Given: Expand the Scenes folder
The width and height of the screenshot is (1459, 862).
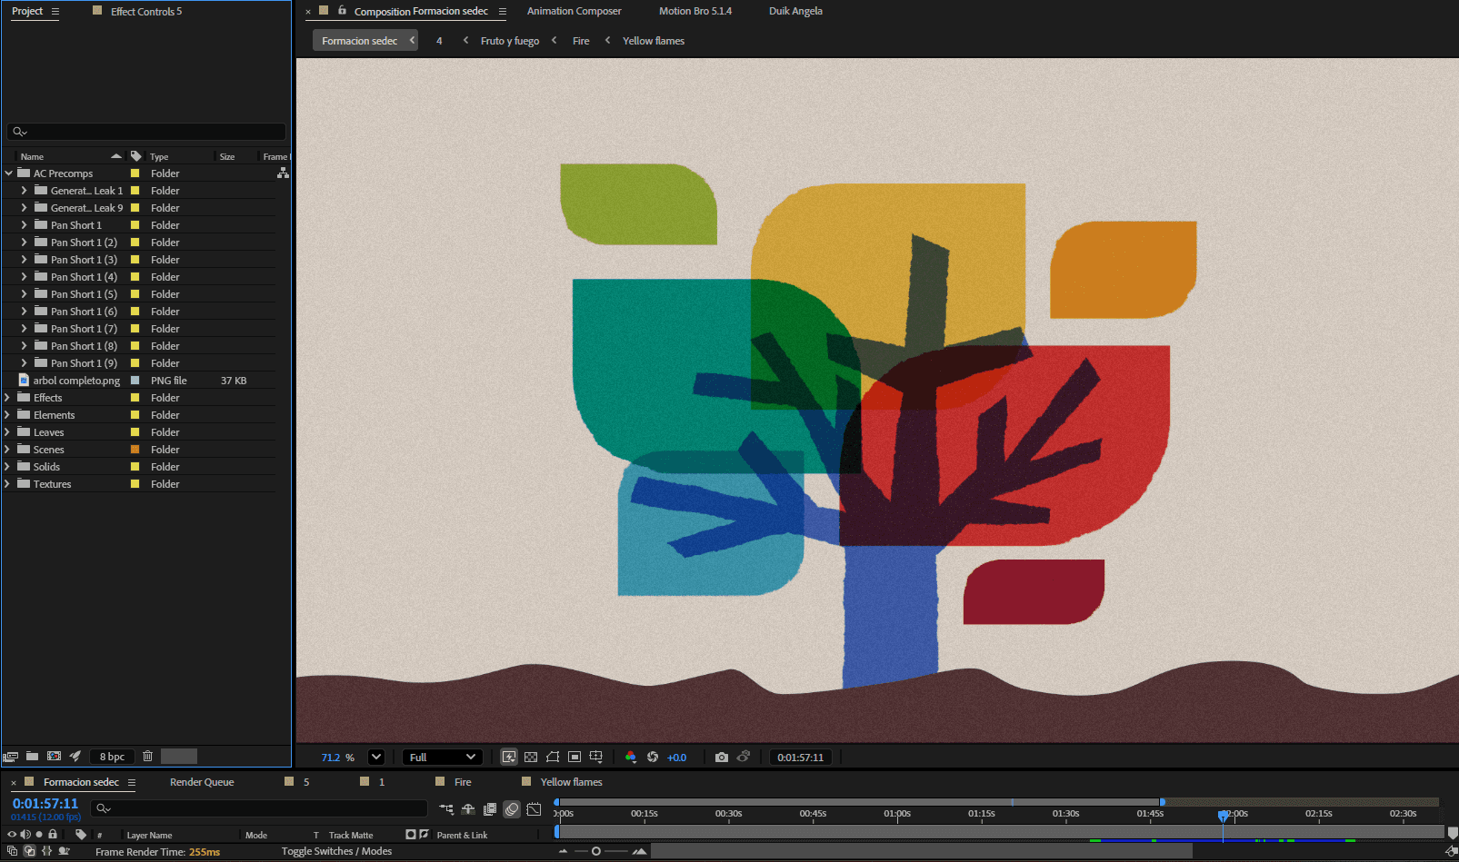Looking at the screenshot, I should (x=8, y=450).
